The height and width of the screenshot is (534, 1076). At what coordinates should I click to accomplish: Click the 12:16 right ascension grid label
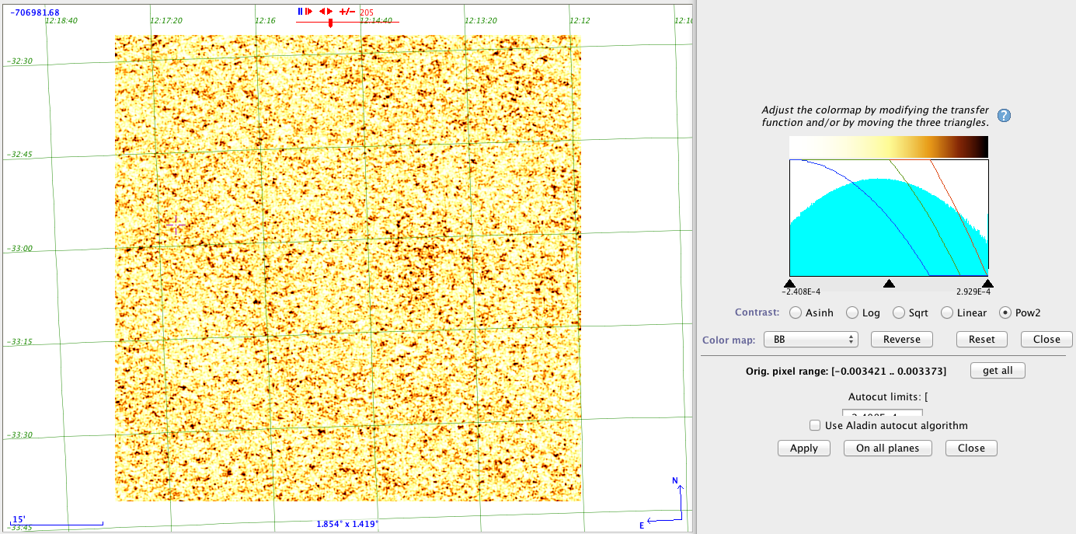pos(266,20)
